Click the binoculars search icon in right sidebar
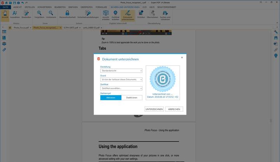The width and height of the screenshot is (280, 162). tap(276, 38)
